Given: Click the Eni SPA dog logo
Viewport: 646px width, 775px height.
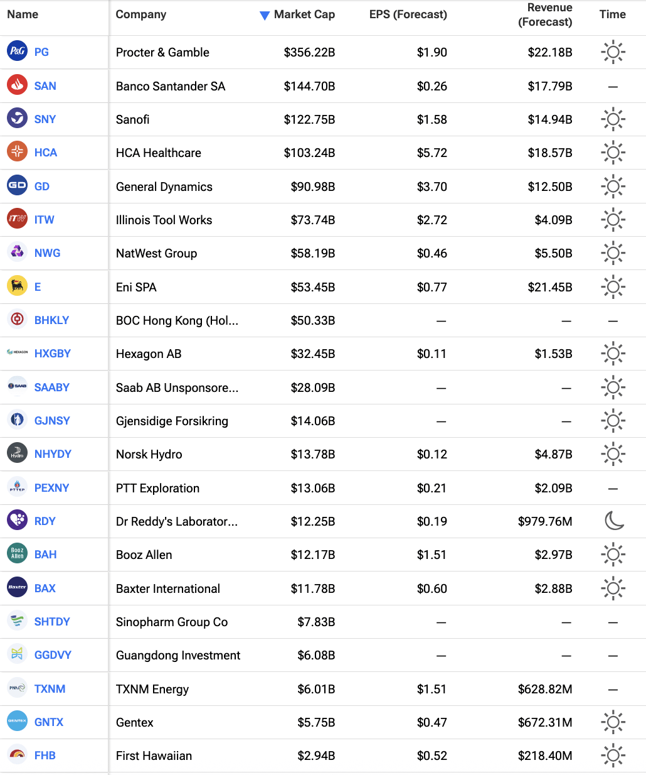Looking at the screenshot, I should point(17,286).
